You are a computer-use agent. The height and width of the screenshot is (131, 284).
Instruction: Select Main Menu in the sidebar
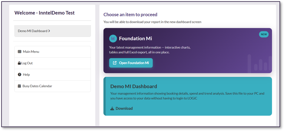[52, 52]
